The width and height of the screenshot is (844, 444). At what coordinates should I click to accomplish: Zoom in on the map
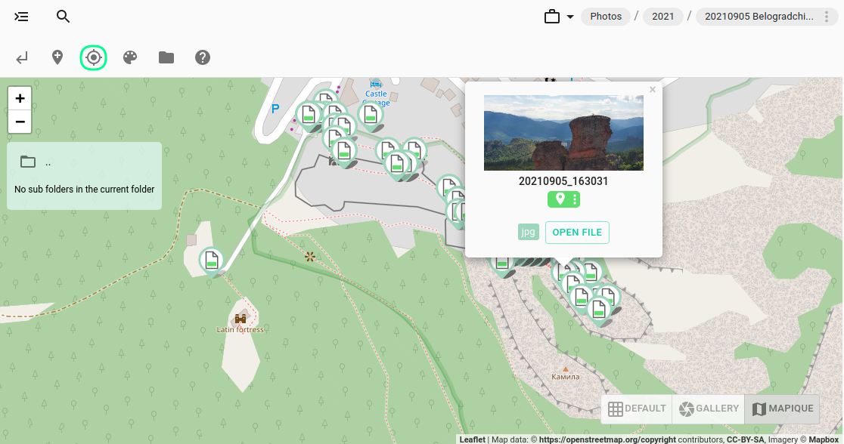[20, 98]
